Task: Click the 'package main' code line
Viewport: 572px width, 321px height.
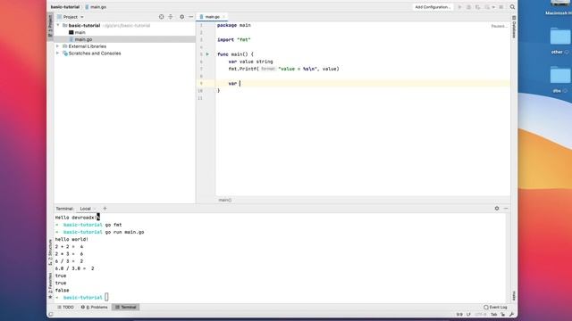Action: [234, 25]
